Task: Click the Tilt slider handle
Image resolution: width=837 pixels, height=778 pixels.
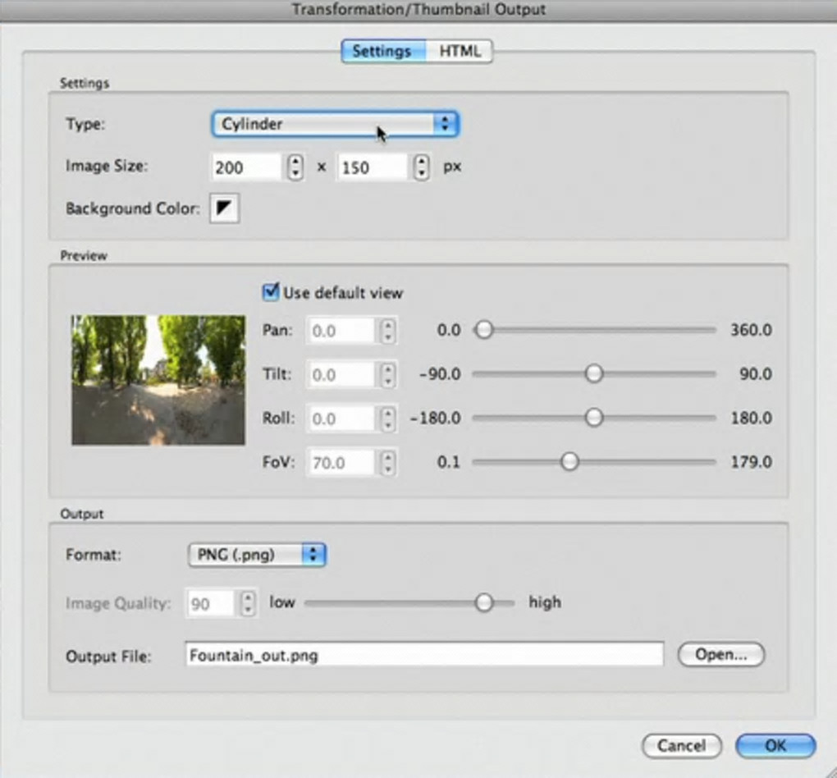Action: coord(593,373)
